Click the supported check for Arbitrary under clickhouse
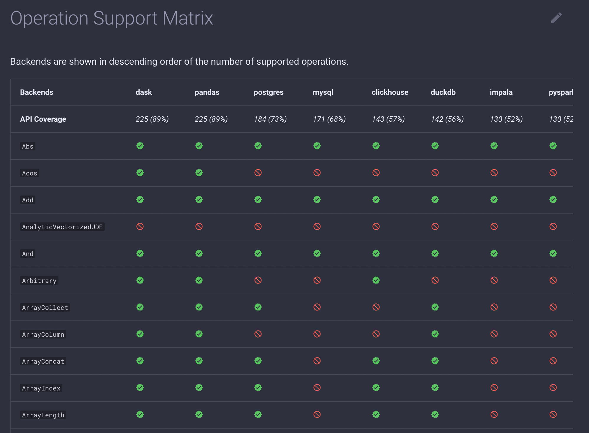589x433 pixels. pos(376,280)
